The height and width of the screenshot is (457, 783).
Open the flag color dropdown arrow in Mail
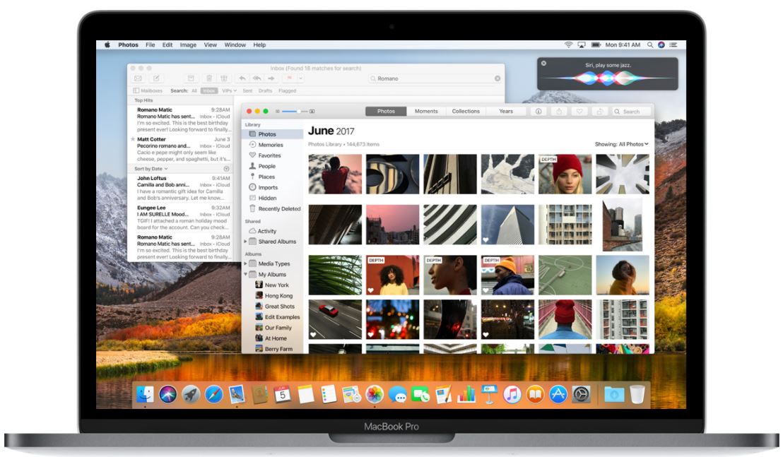click(300, 78)
